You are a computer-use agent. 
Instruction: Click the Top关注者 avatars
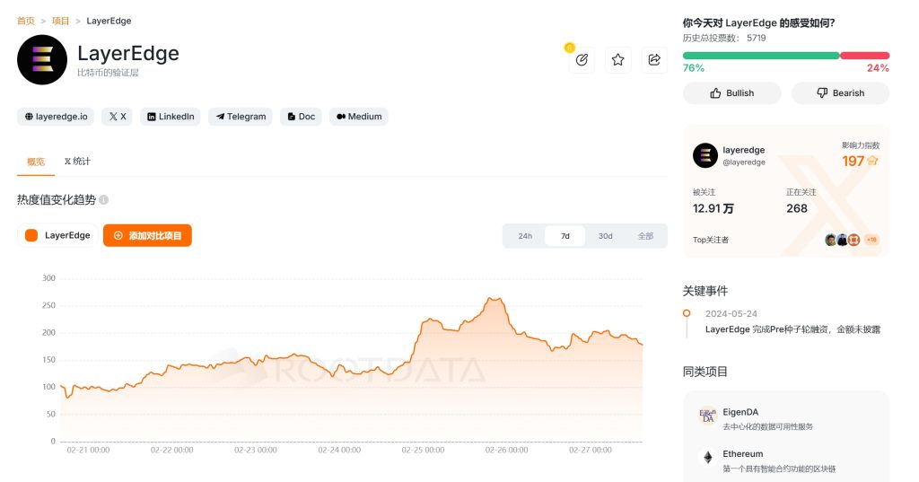(x=842, y=240)
